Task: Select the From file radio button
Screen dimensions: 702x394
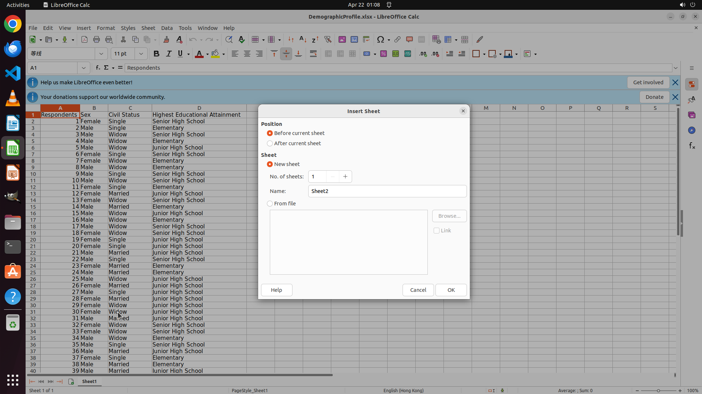Action: click(x=270, y=204)
